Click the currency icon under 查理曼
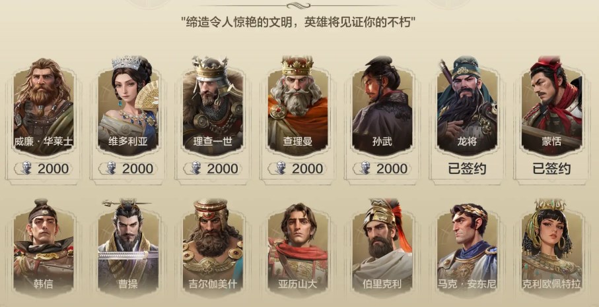The width and height of the screenshot is (599, 307). point(281,168)
